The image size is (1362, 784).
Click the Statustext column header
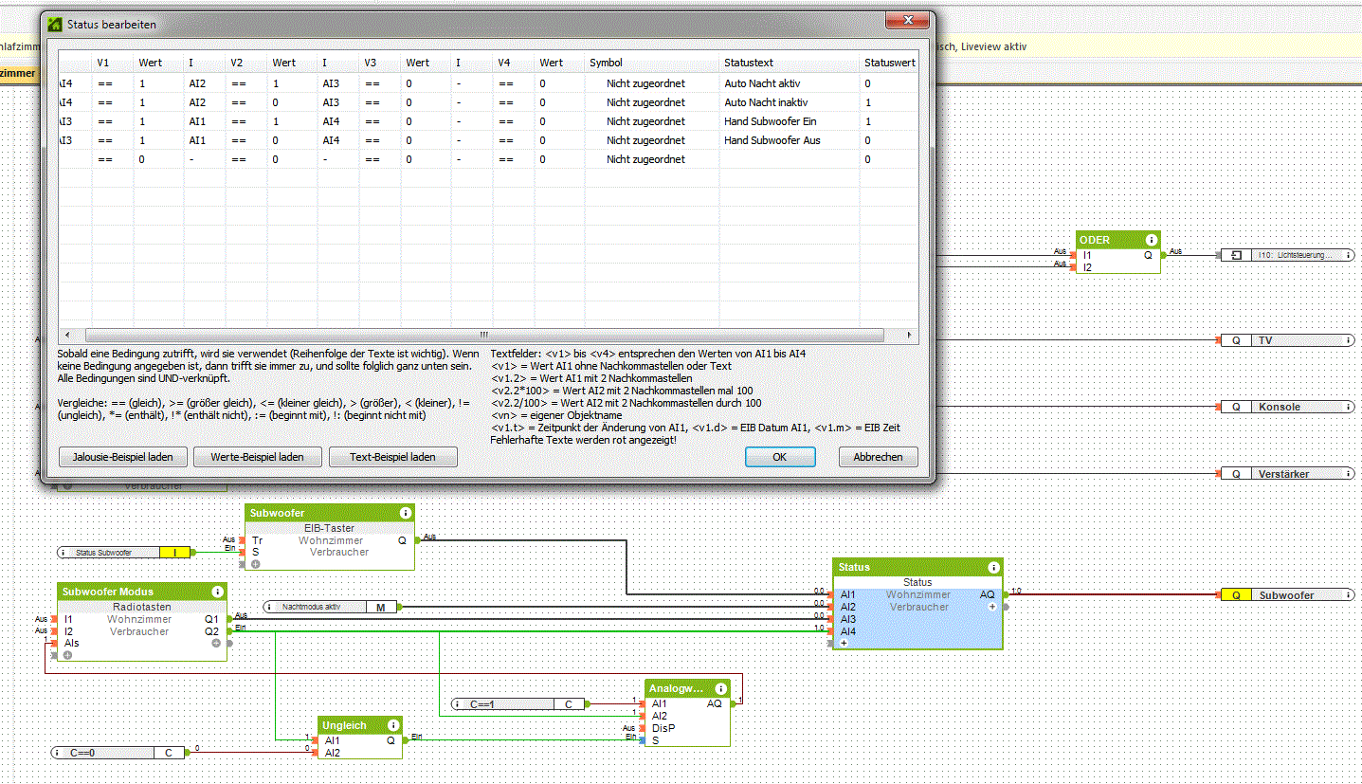pos(749,63)
